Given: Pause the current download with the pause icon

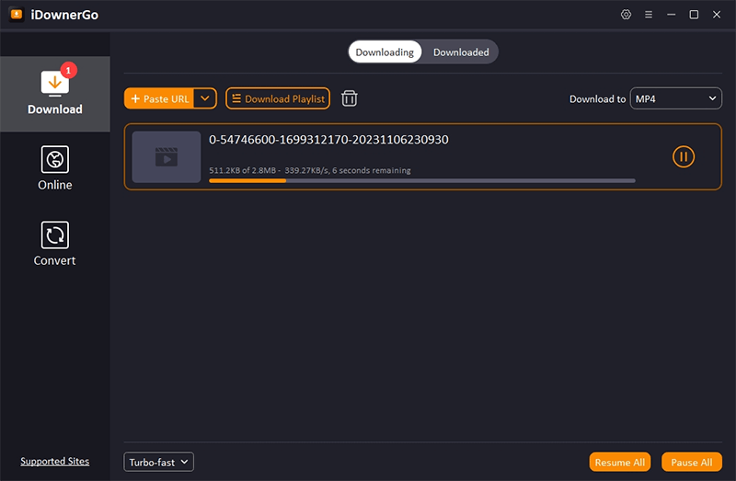Looking at the screenshot, I should pyautogui.click(x=683, y=156).
